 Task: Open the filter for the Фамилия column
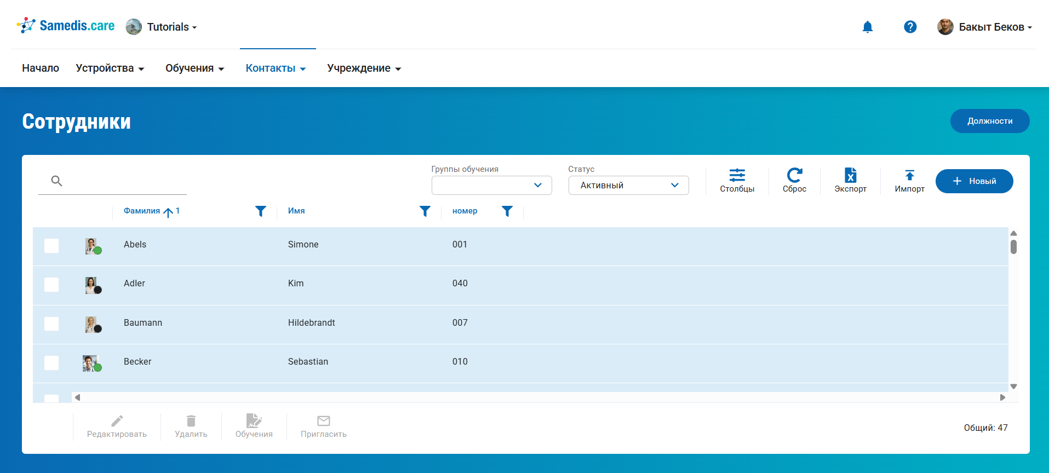pyautogui.click(x=261, y=211)
